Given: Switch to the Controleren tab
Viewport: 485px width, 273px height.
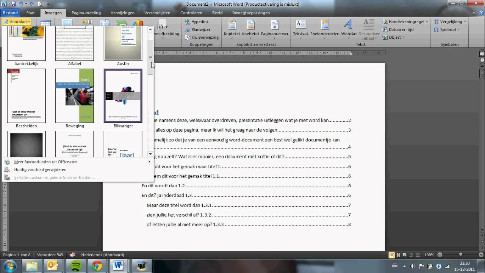Looking at the screenshot, I should click(x=191, y=13).
